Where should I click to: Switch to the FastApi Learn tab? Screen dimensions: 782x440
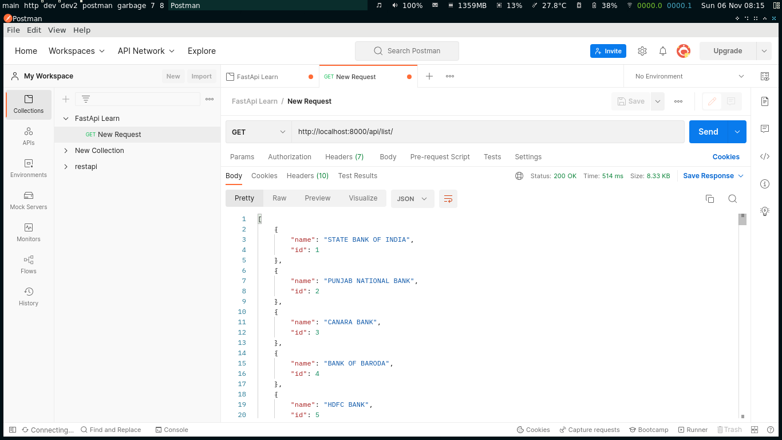[x=270, y=76]
